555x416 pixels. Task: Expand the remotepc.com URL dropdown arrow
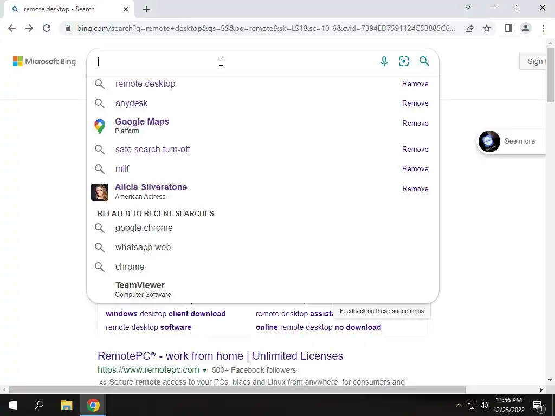tap(204, 370)
